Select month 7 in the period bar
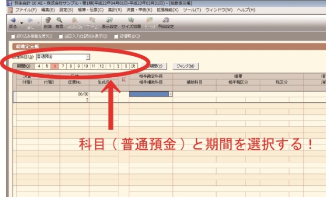The image size is (326, 197). coord(63,66)
